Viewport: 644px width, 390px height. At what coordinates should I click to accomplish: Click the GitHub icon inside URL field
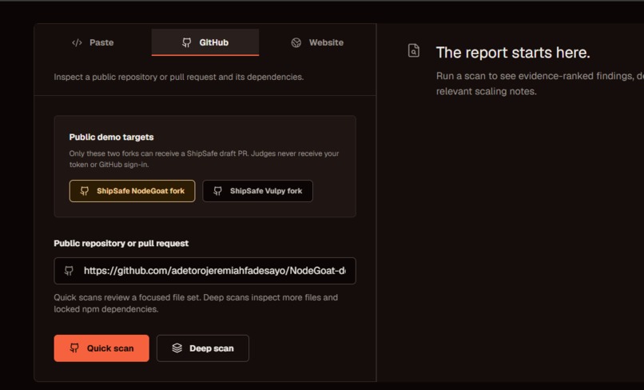pos(69,271)
